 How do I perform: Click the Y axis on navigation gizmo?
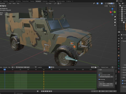(x=115, y=12)
